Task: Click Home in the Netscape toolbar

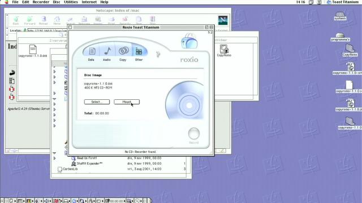Action: click(x=57, y=20)
